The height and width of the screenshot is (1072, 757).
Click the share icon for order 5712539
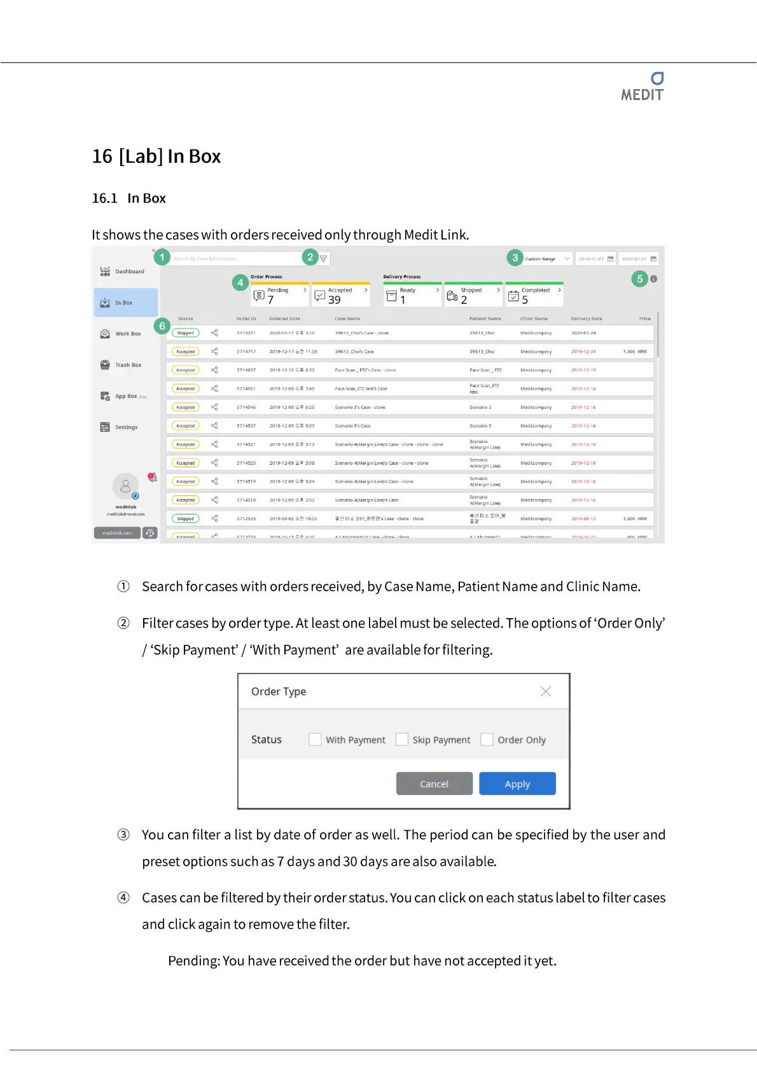(x=214, y=519)
